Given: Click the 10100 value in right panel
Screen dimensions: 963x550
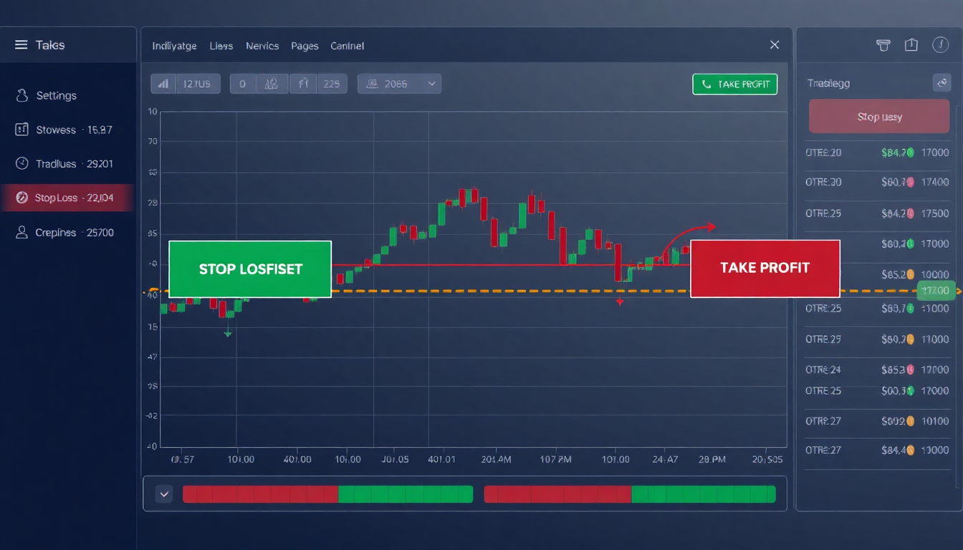Looking at the screenshot, I should coord(935,421).
